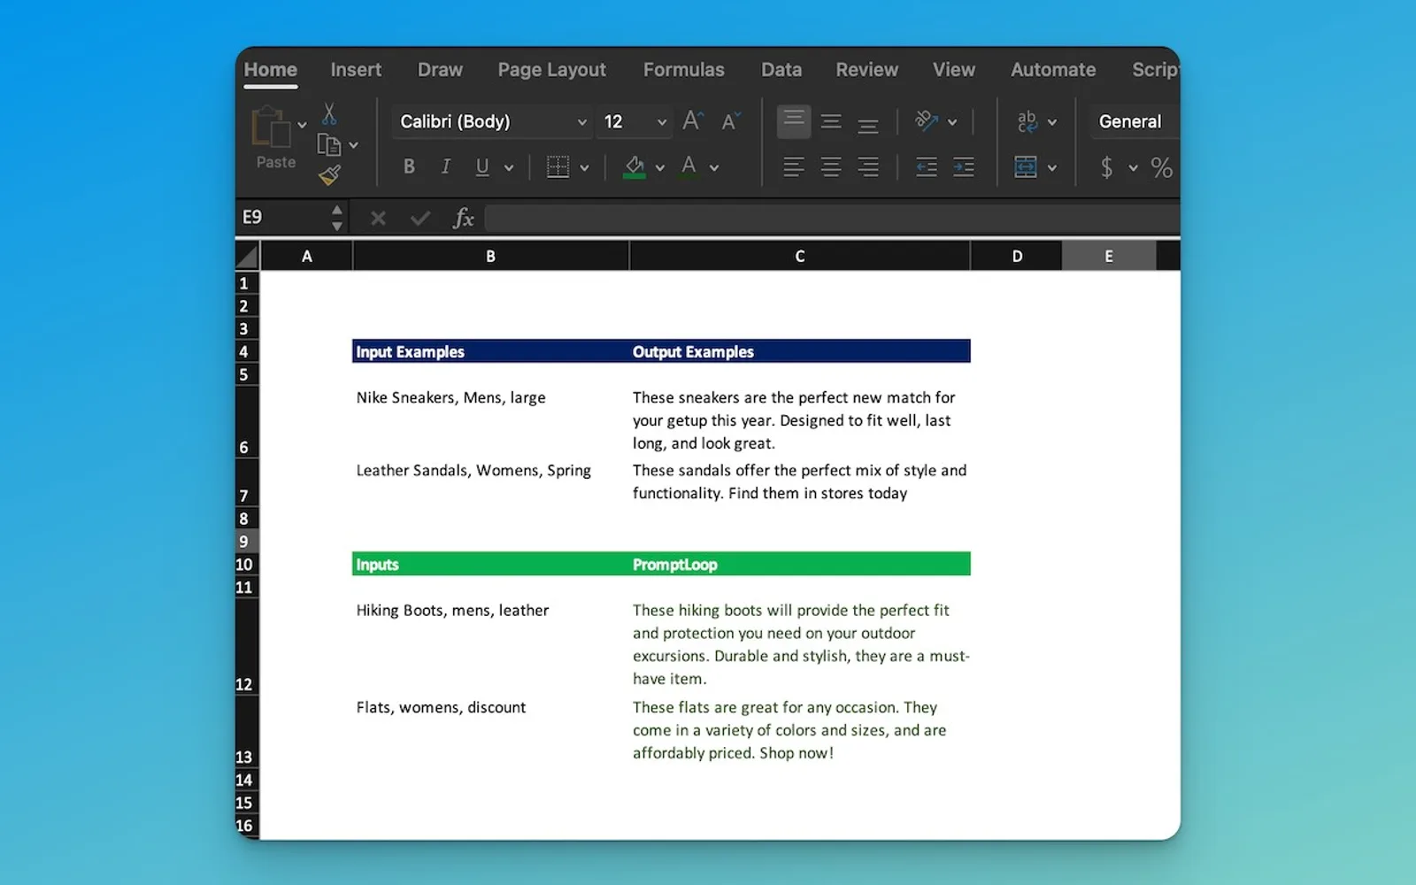Click Merge and Center icon
The image size is (1416, 885).
pos(1026,166)
